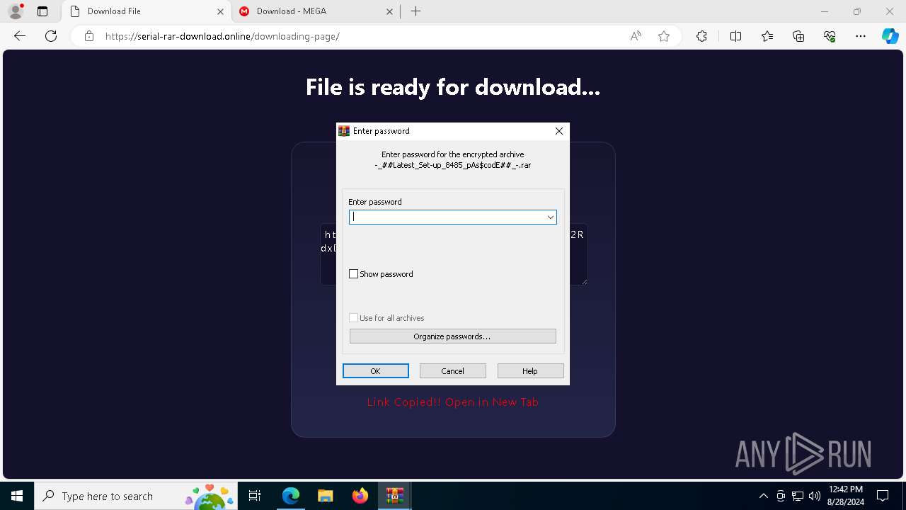Open Microsoft Edge from taskbar
Screen dimensions: 906x510
291,496
